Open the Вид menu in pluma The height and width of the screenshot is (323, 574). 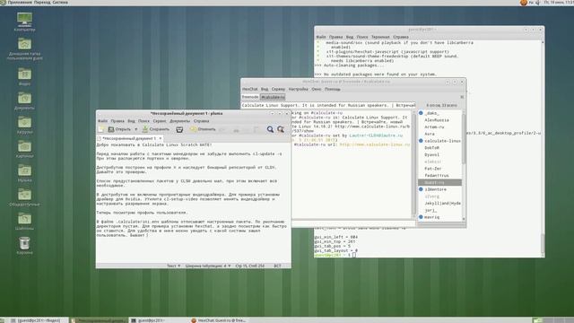tap(131, 121)
